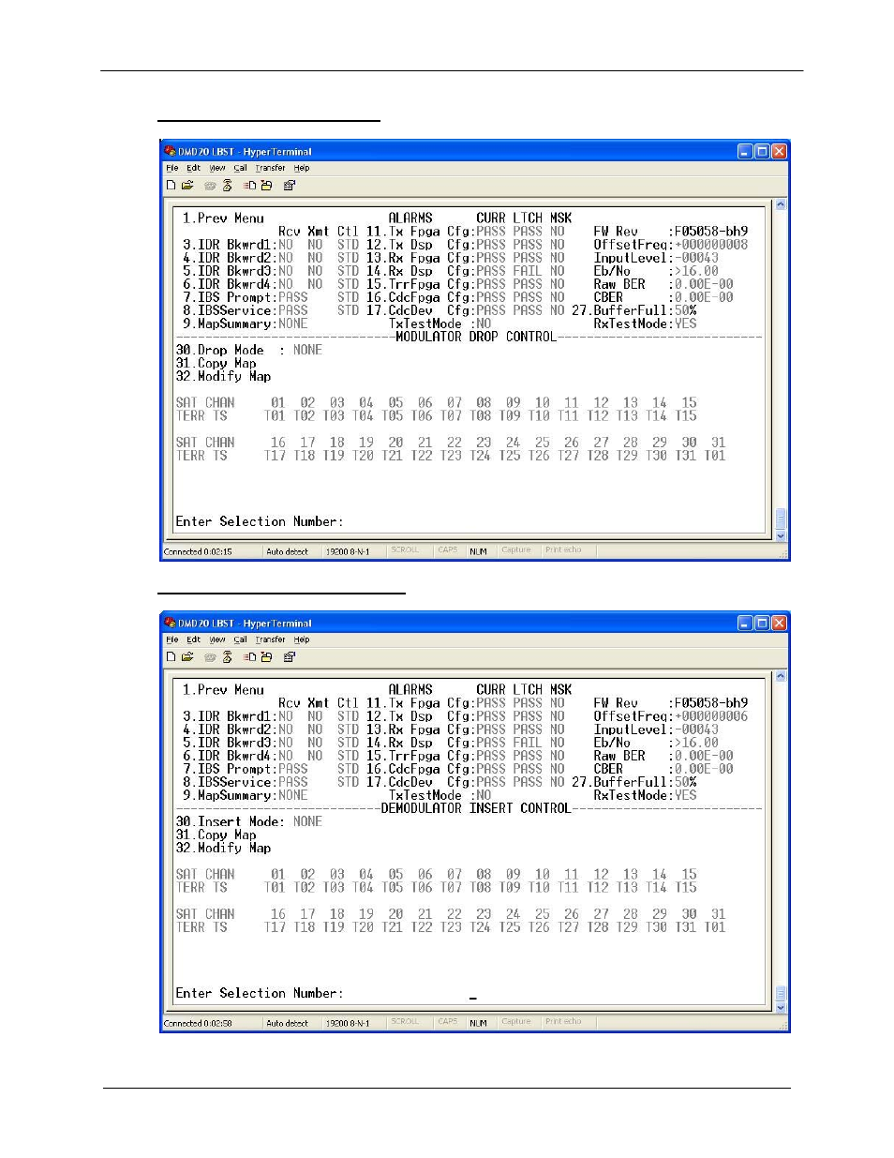
Task: Click scroll-down arrow in Modulator Drop window
Action: [781, 536]
